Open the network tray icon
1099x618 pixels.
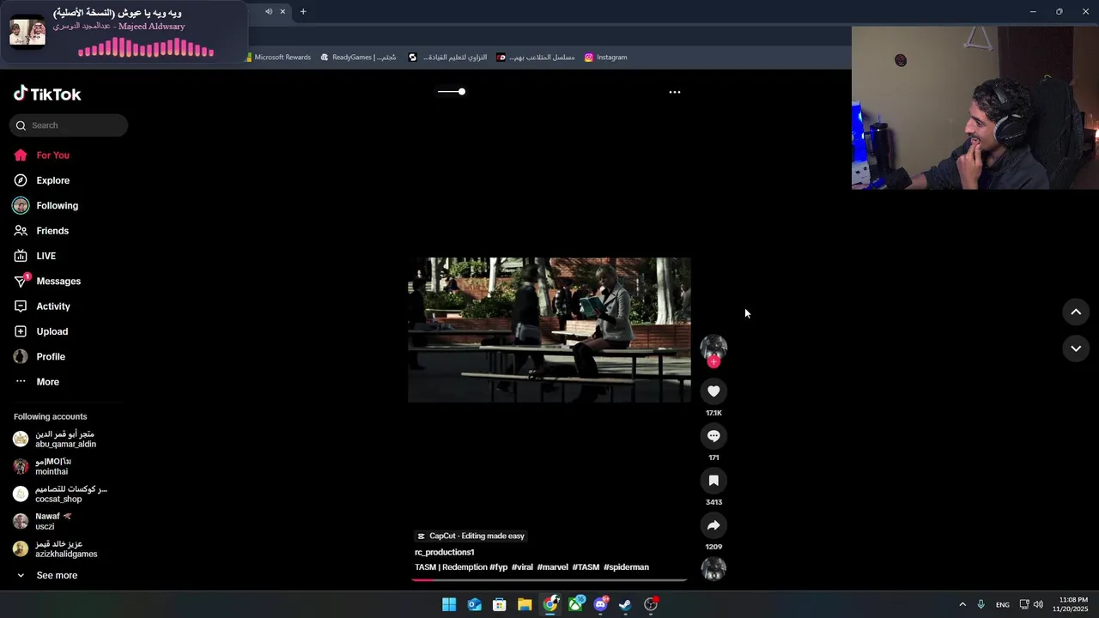coord(1024,604)
